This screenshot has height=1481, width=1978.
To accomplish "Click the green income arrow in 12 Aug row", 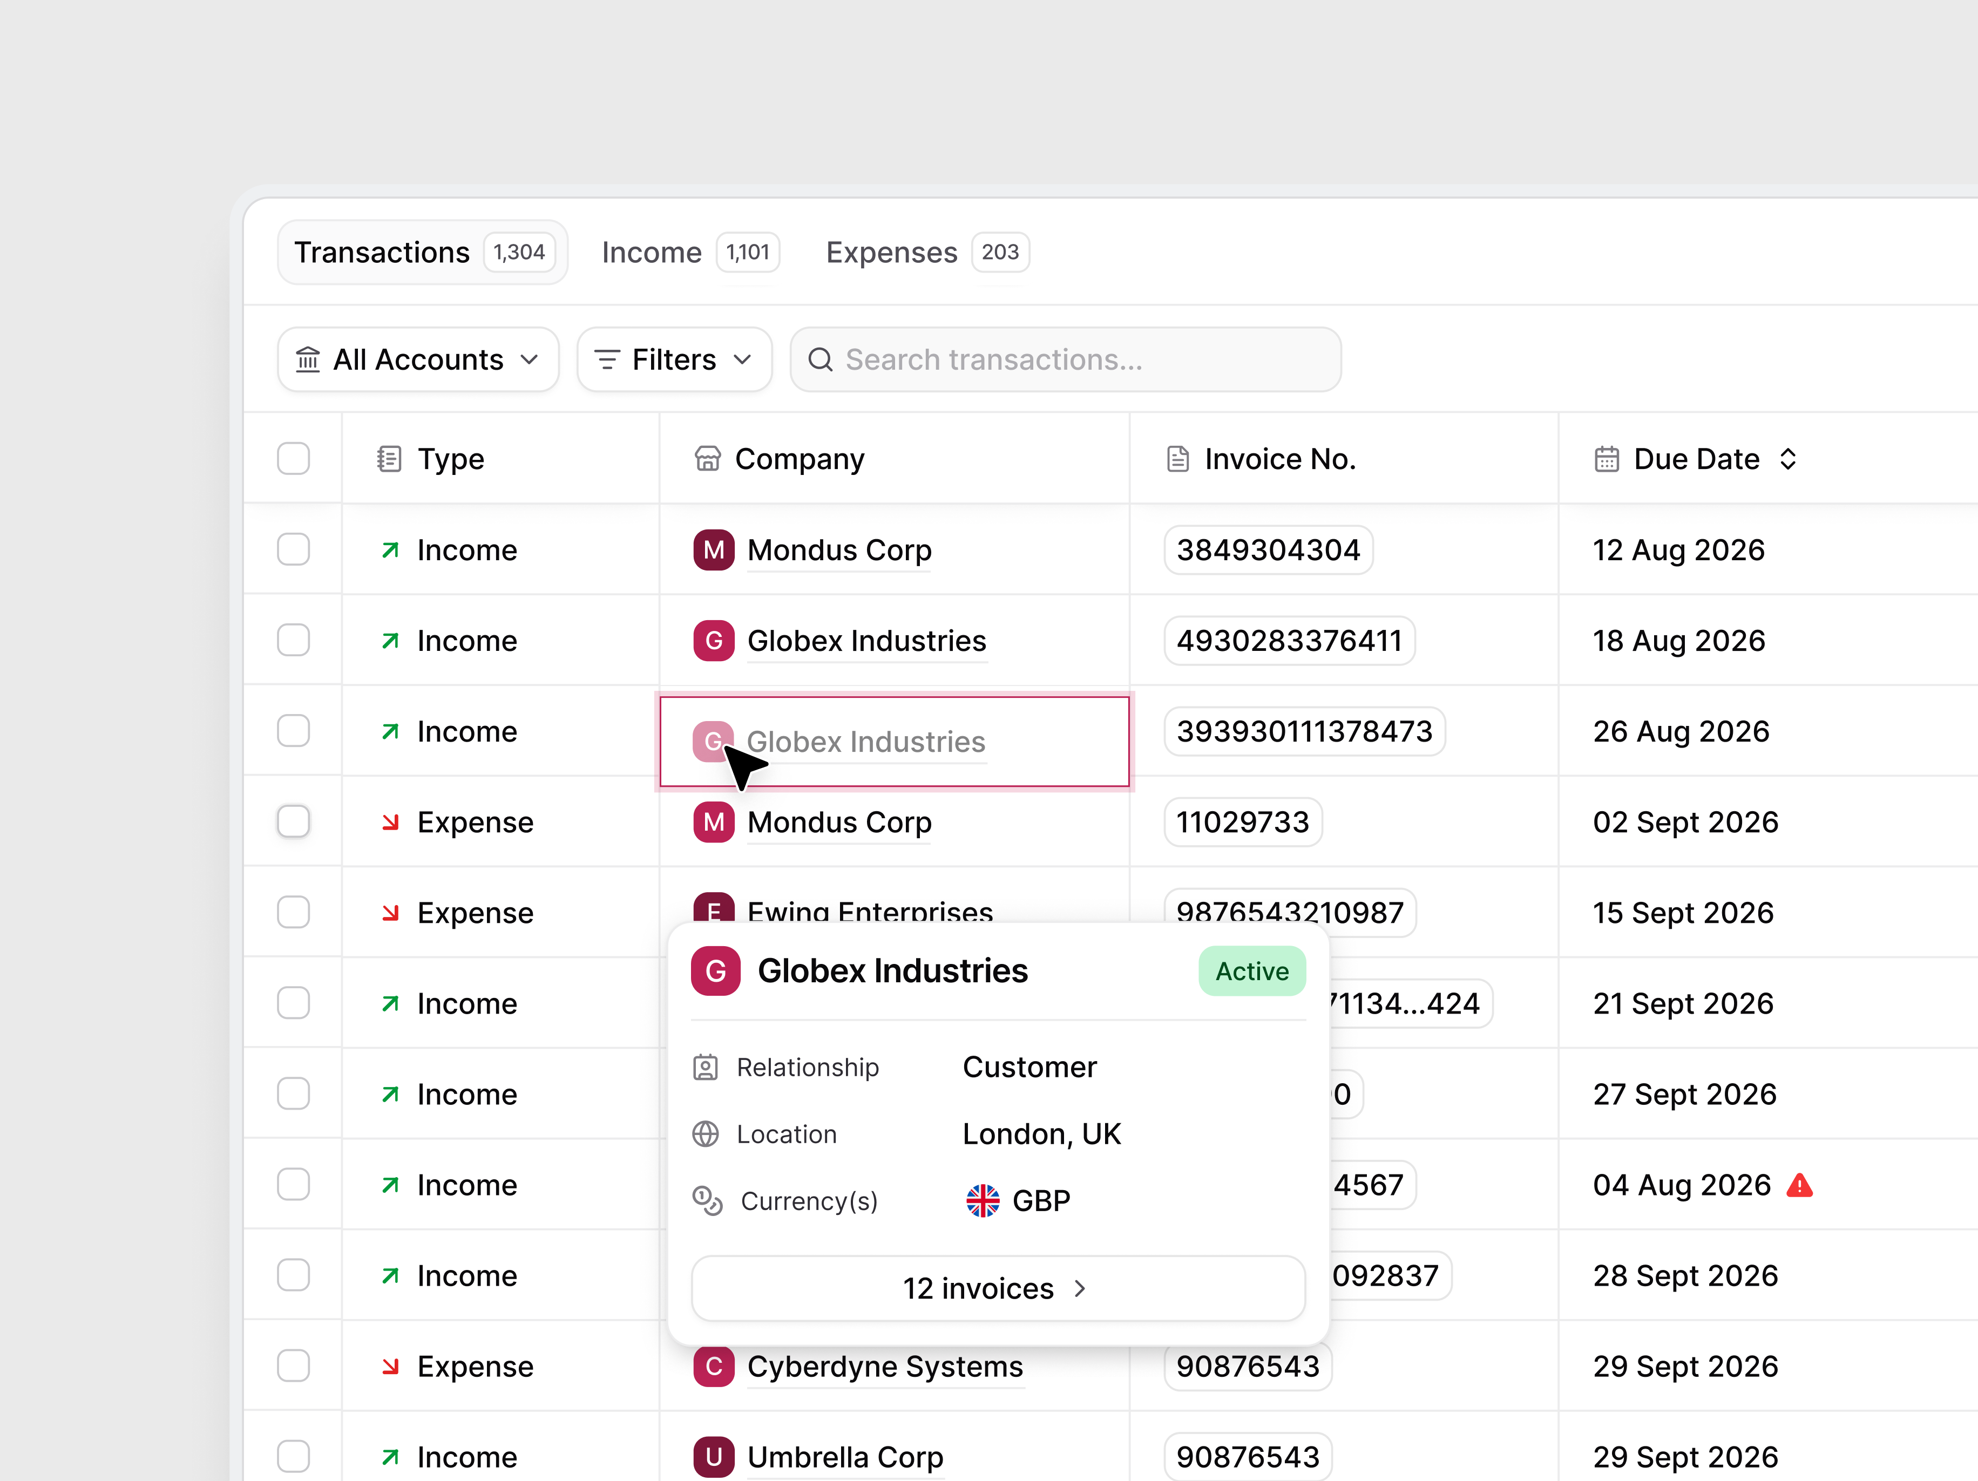I will [x=390, y=549].
